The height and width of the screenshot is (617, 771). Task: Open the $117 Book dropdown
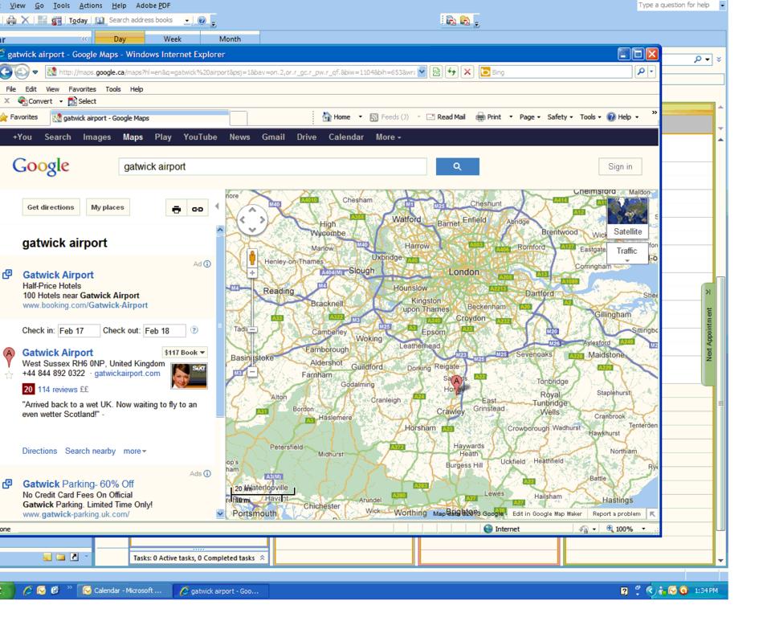pos(185,353)
